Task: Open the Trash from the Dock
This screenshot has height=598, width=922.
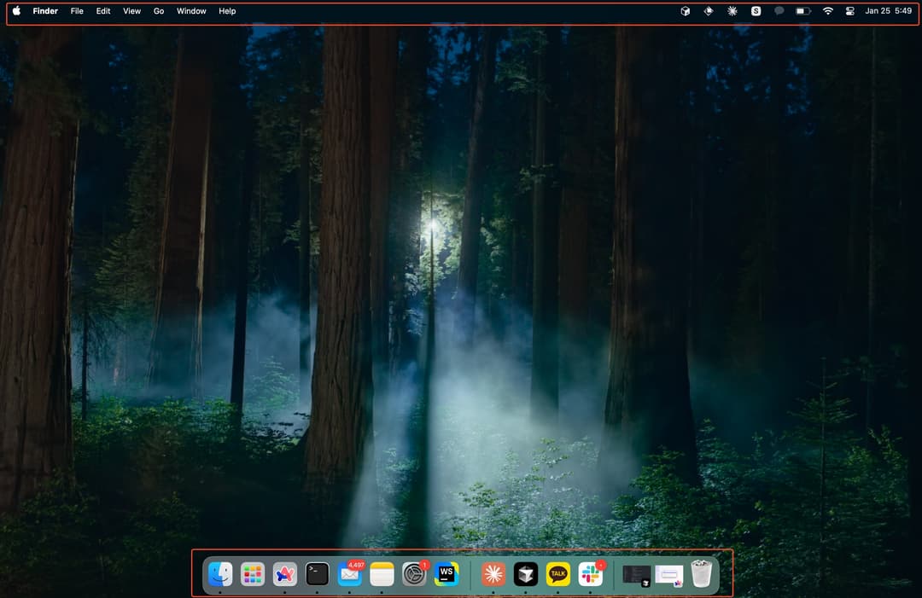Action: pos(702,574)
